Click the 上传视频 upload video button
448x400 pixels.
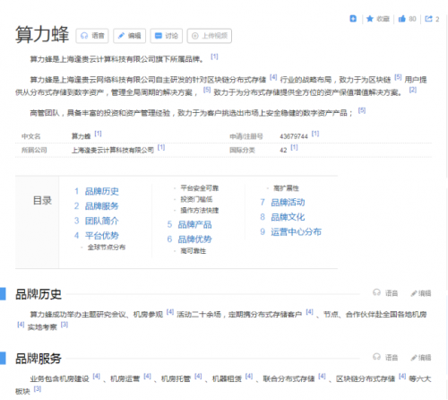point(210,36)
